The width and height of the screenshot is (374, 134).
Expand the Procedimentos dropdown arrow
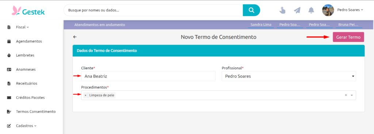pyautogui.click(x=352, y=95)
